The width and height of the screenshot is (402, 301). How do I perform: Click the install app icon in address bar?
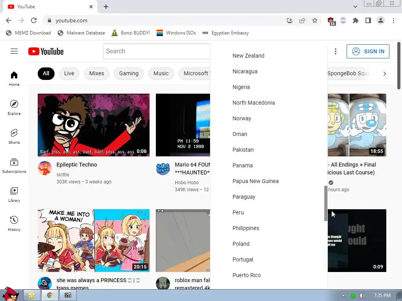290,20
